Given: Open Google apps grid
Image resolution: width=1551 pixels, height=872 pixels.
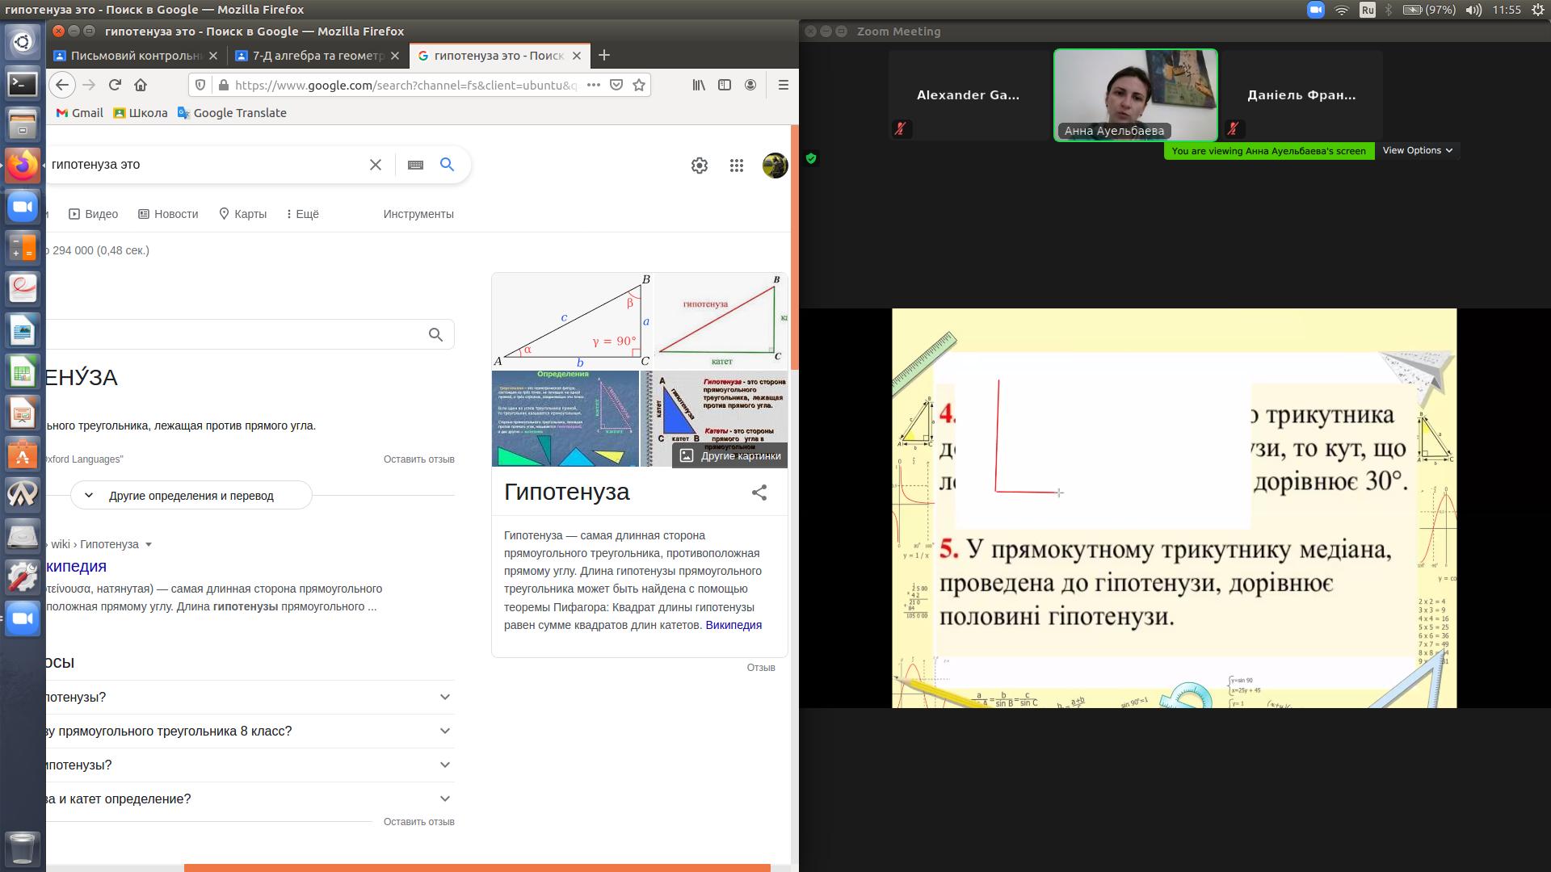Looking at the screenshot, I should click(736, 166).
